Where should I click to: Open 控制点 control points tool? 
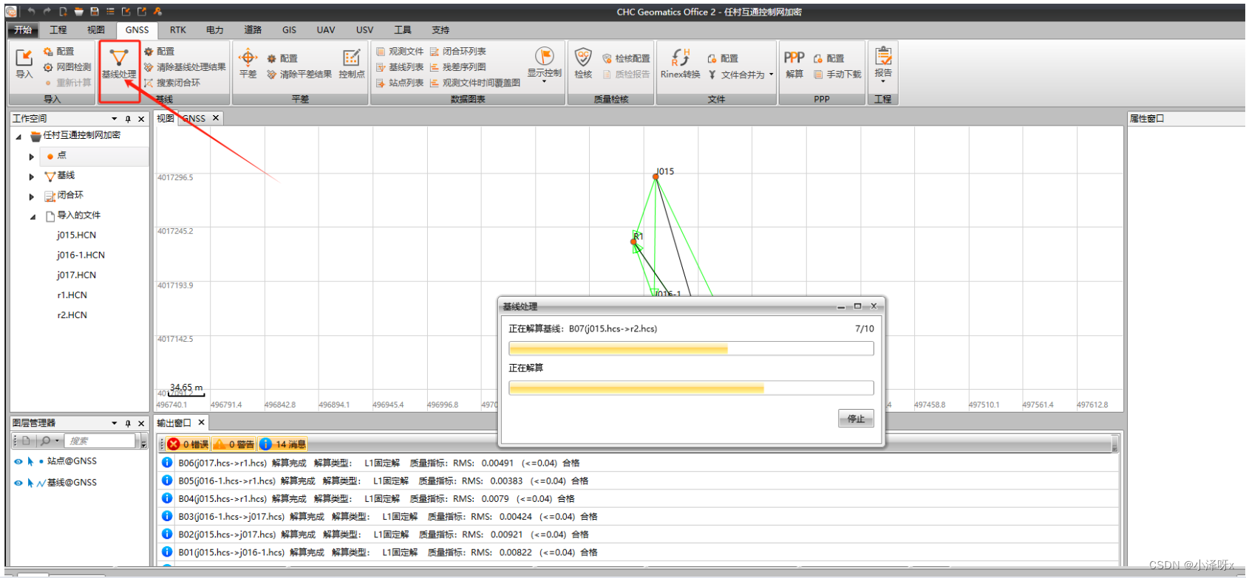(352, 64)
